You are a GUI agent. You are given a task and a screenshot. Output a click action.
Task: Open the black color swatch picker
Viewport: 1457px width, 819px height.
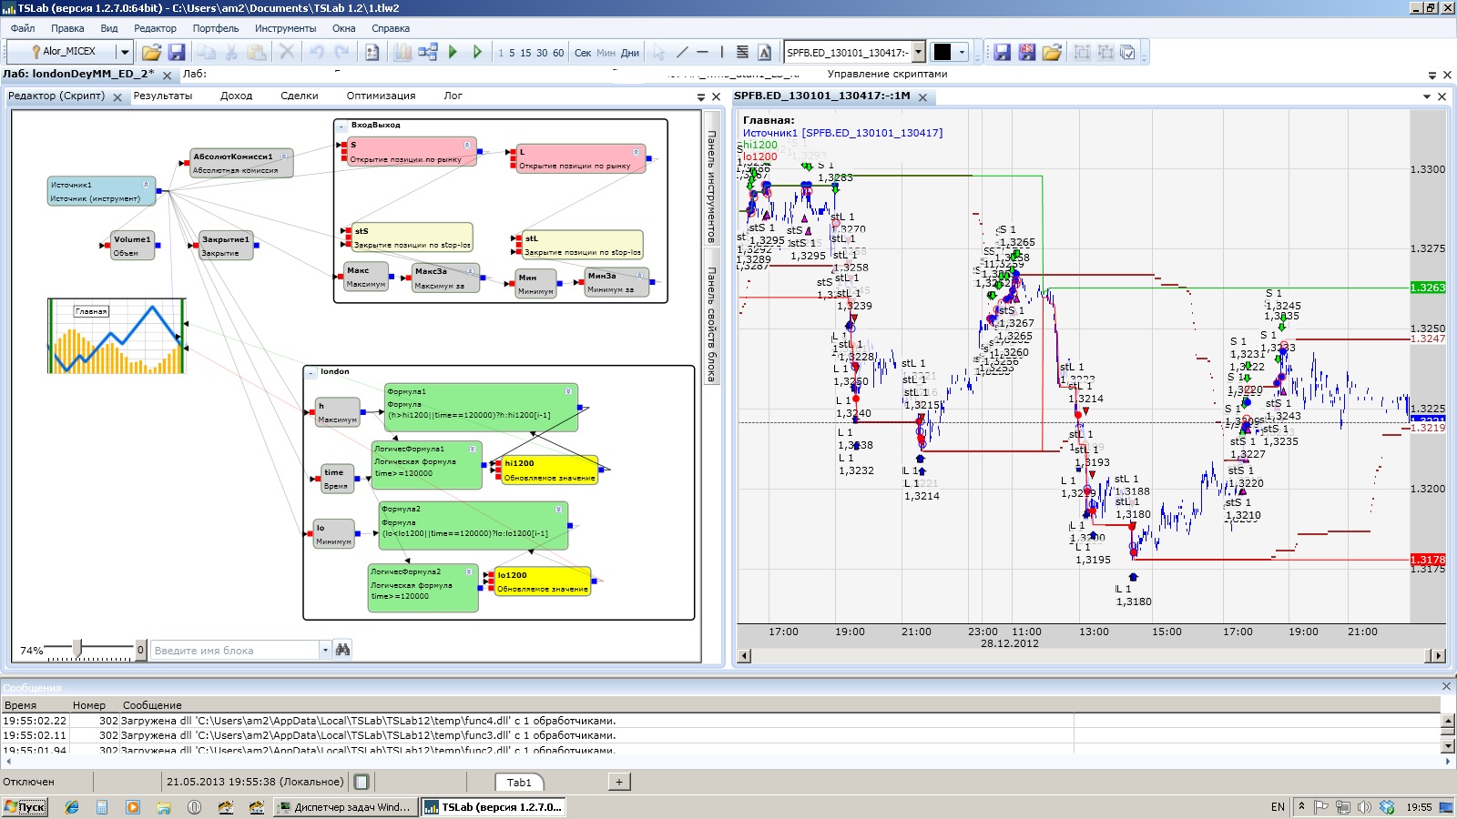coord(942,53)
